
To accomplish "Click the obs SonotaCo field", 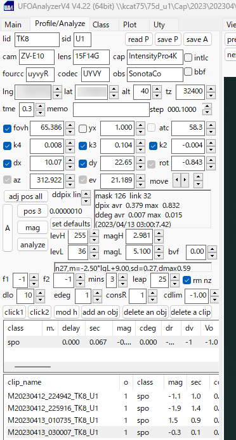I will pyautogui.click(x=155, y=74).
